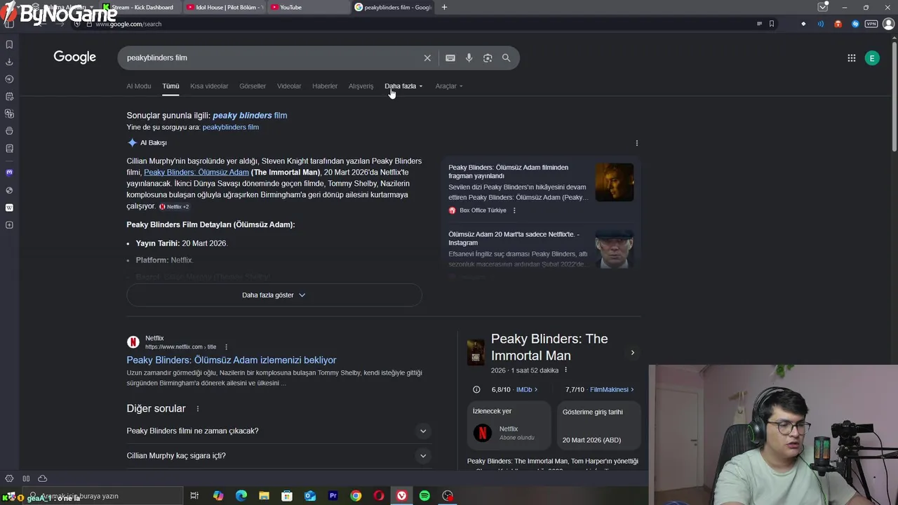Open Google Chrome from the taskbar
The height and width of the screenshot is (505, 898).
coord(356,496)
